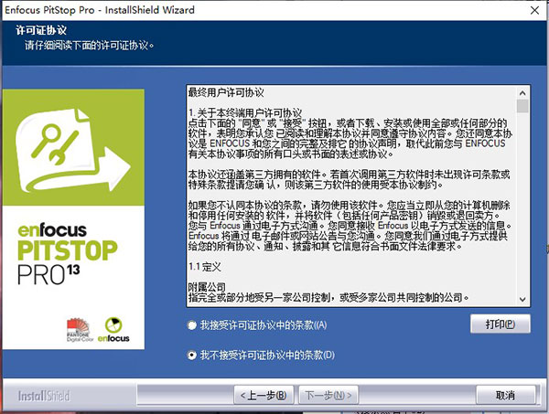The image size is (549, 414).
Task: Click the disabled 下一步(N) next button
Action: pyautogui.click(x=328, y=396)
